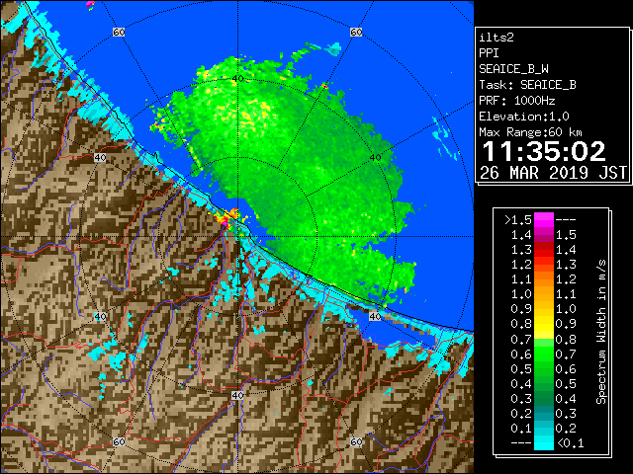Click the ">1.5" legend label
633x474 pixels.
(518, 220)
